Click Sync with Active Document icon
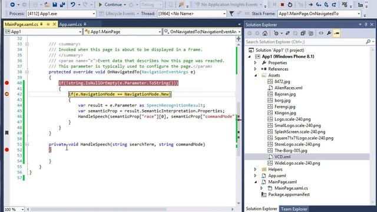377x212 pixels. tap(287, 33)
